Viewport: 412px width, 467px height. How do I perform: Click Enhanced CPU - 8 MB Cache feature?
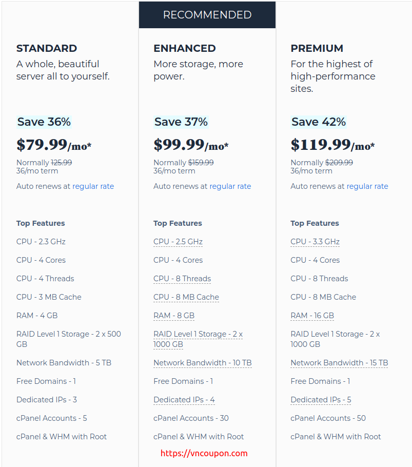click(186, 297)
